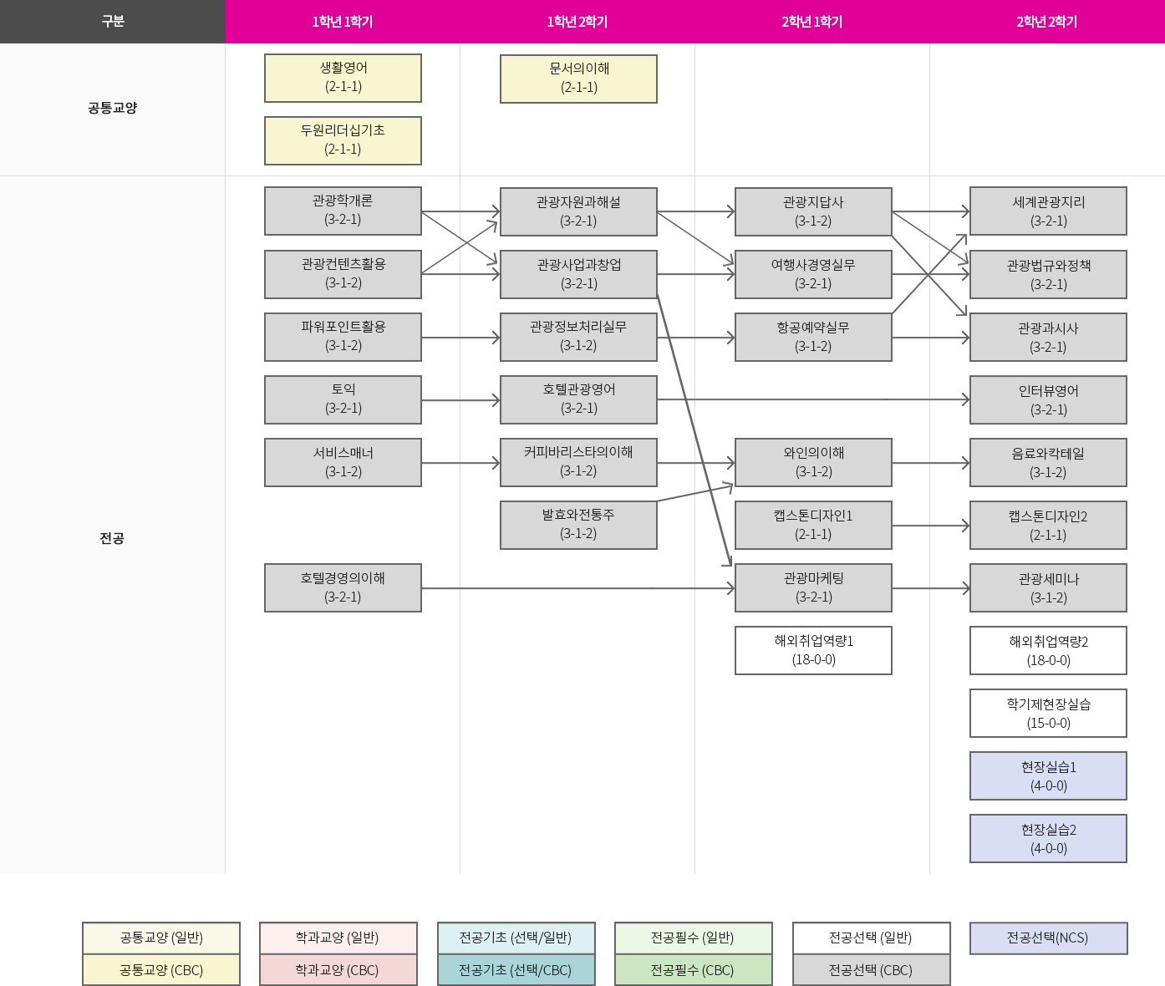The image size is (1165, 986).
Task: Select the 2학년 2학기 column header
Action: coord(1047,22)
